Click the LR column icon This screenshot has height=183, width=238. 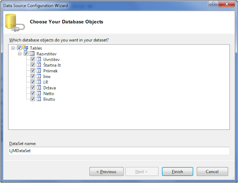(x=39, y=82)
